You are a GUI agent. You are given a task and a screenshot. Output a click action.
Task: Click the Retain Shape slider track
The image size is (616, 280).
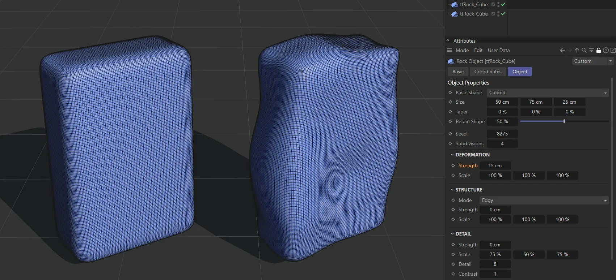pos(564,121)
